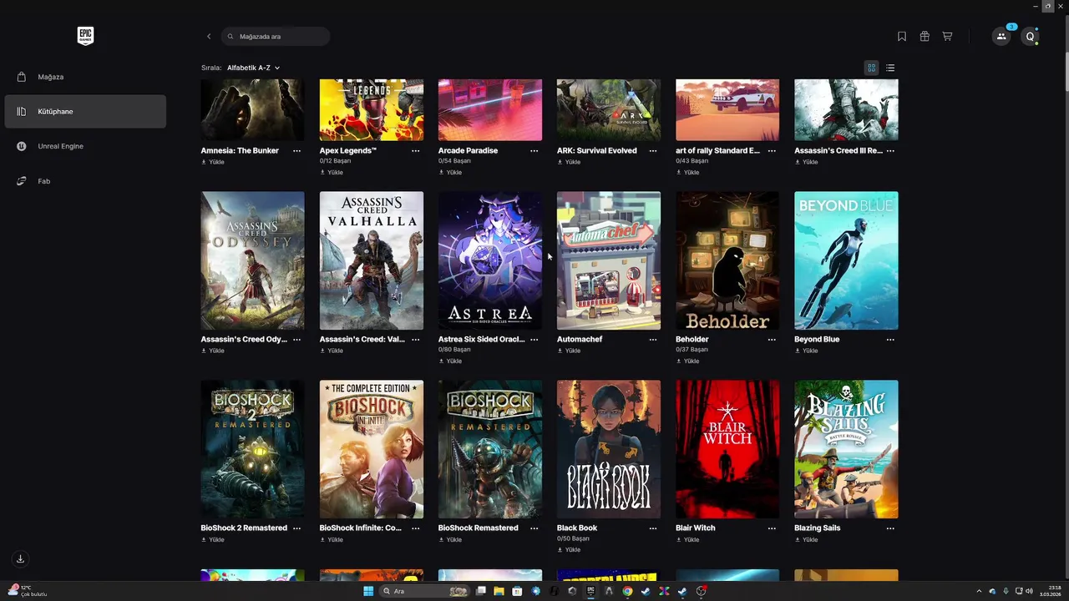Open the Windows Start menu
The width and height of the screenshot is (1069, 601).
coord(368,591)
